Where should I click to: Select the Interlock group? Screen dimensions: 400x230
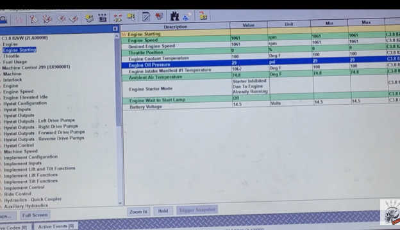point(13,80)
